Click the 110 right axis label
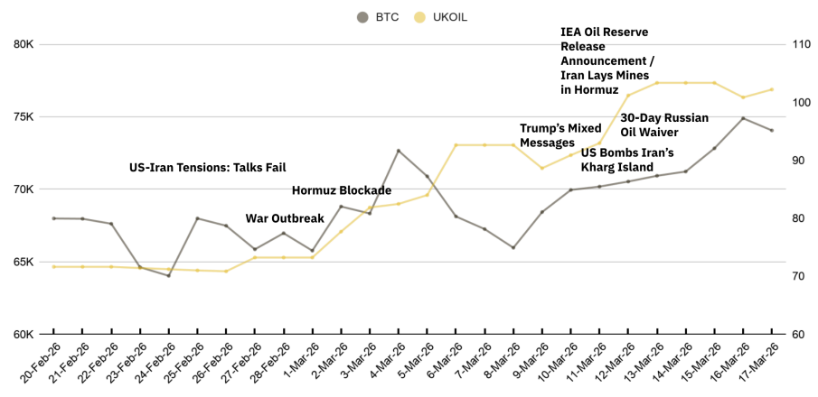 tap(801, 44)
